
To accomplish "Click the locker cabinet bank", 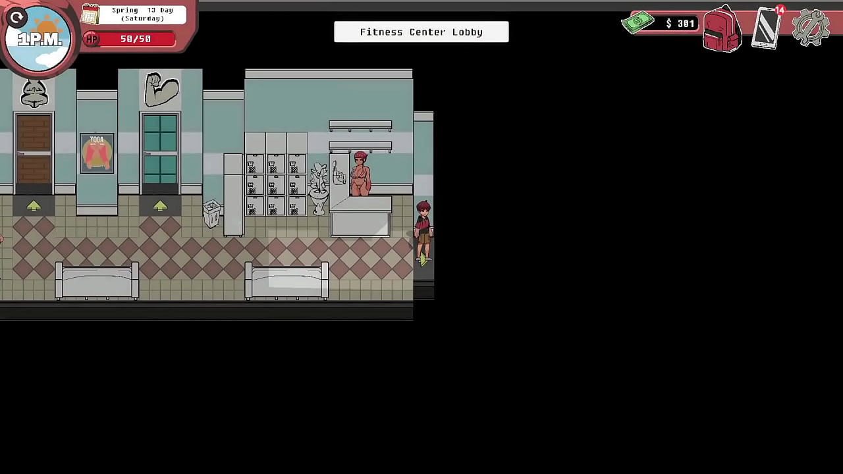I will [x=275, y=181].
